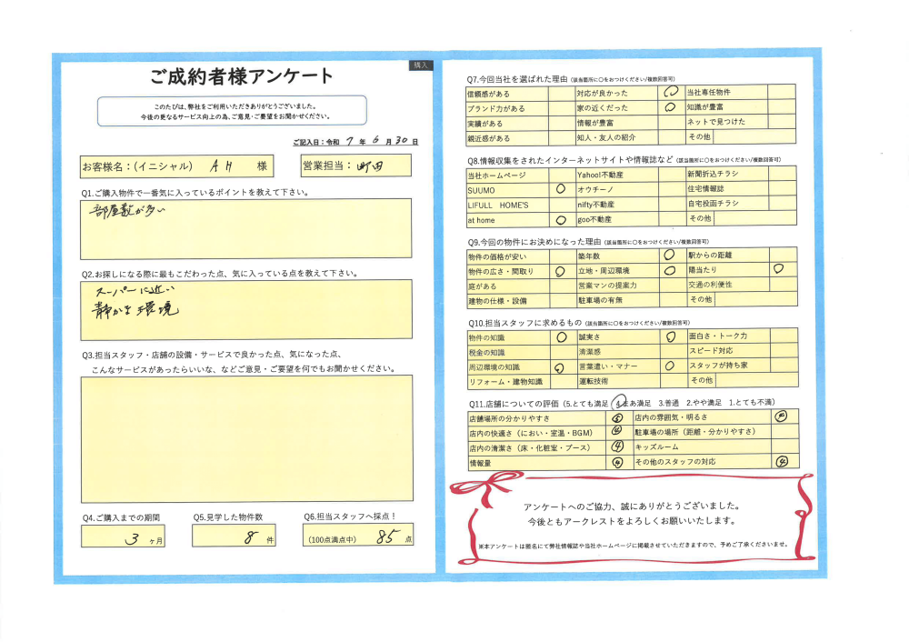Check the SUUMO circle box
The height and width of the screenshot is (642, 909).
pyautogui.click(x=559, y=189)
